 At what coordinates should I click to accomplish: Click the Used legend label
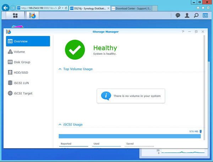(x=97, y=144)
